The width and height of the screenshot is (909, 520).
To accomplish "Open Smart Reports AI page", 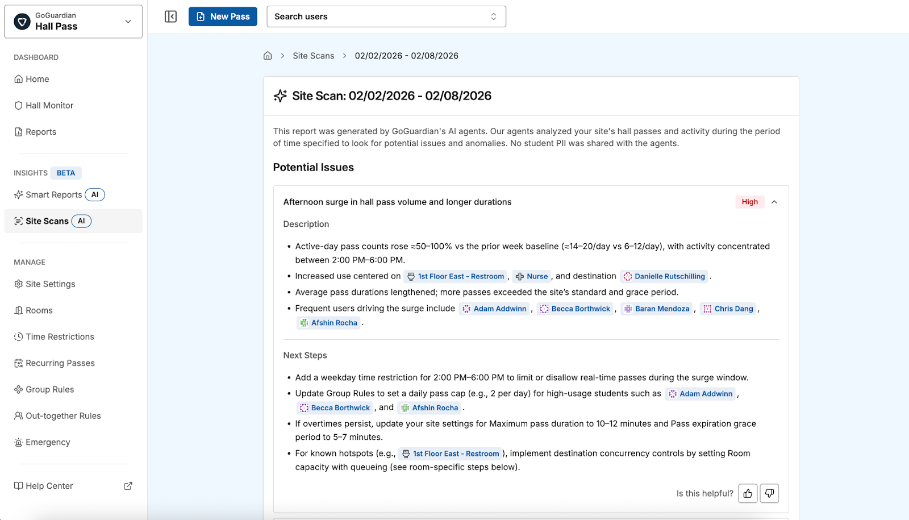I will point(73,194).
